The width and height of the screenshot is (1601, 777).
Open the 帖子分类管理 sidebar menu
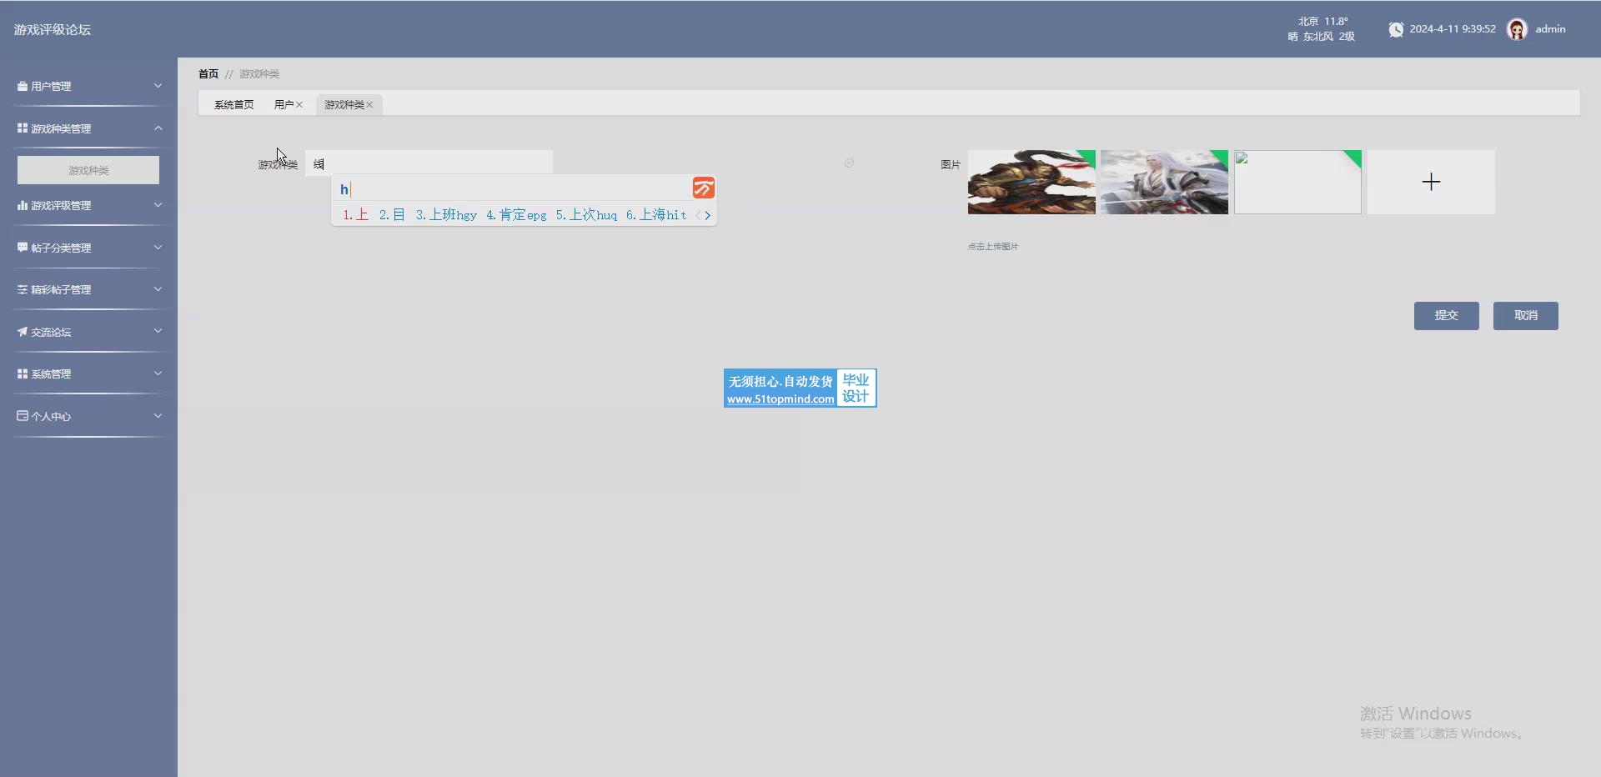coord(88,248)
